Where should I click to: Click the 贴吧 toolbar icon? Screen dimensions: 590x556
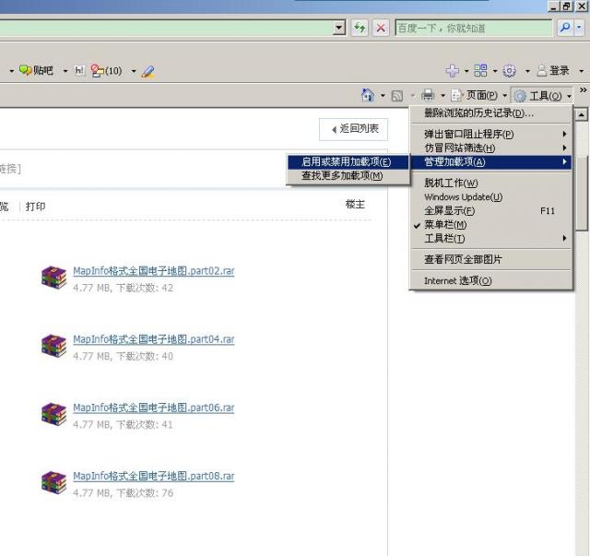click(37, 71)
